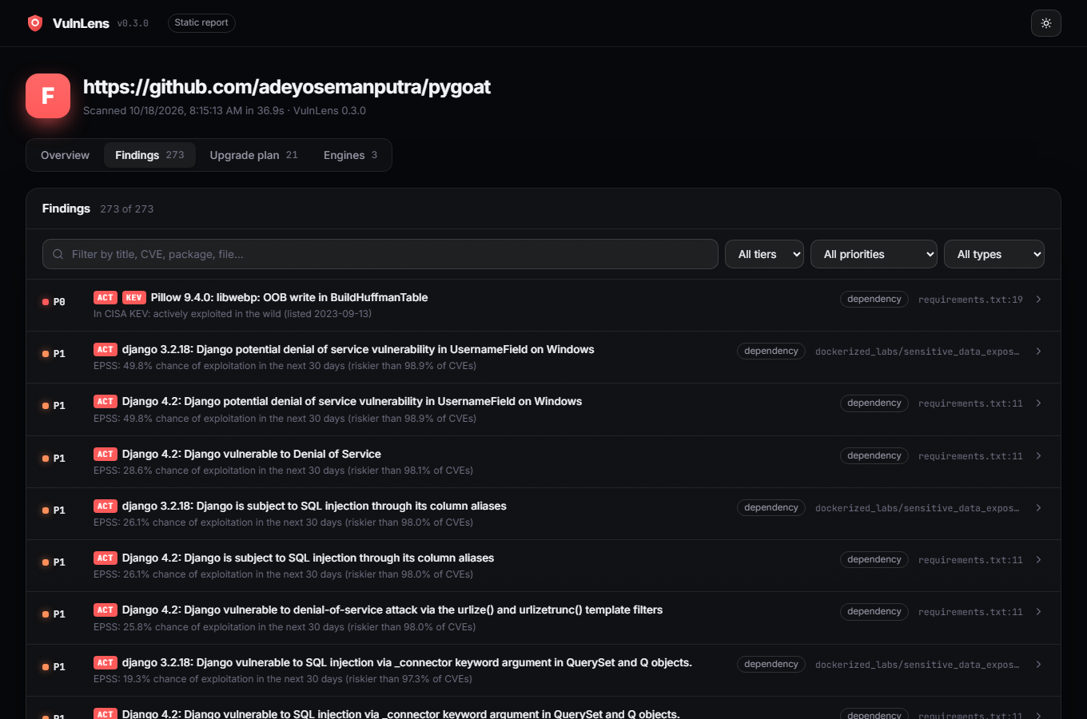Screen dimensions: 1087x719
Task: Open the All priorities dropdown
Action: pos(874,254)
